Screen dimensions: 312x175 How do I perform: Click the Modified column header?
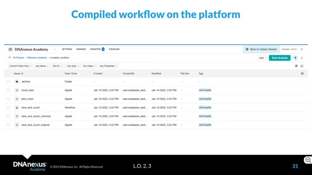pyautogui.click(x=156, y=74)
